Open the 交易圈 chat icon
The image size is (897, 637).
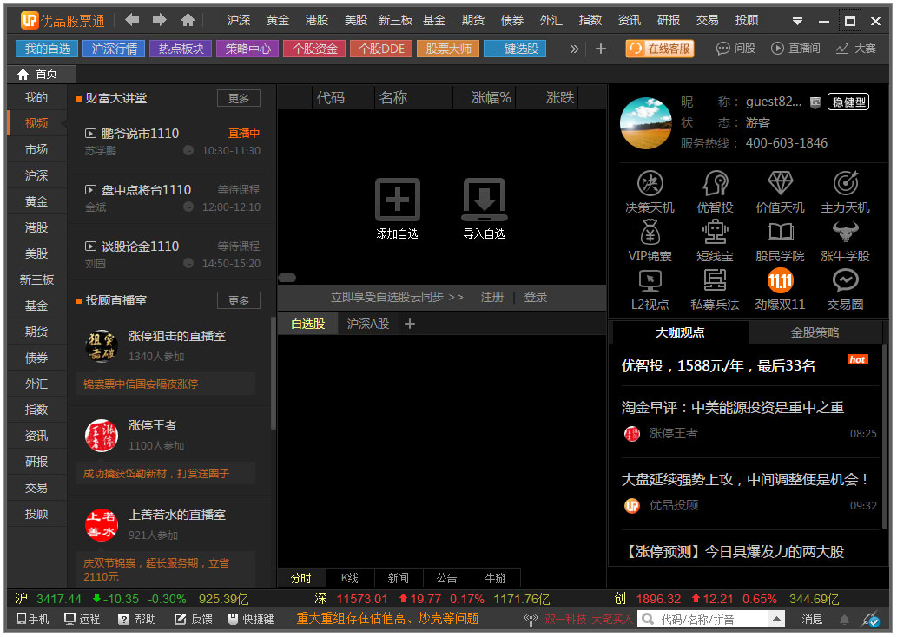(x=845, y=281)
